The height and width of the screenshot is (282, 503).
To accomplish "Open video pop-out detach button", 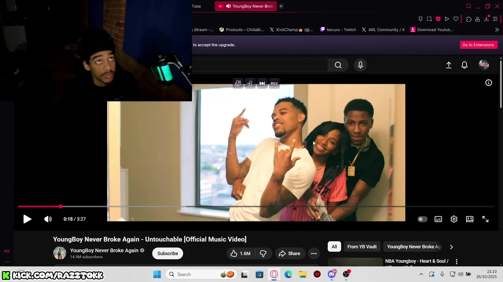I will point(238,83).
